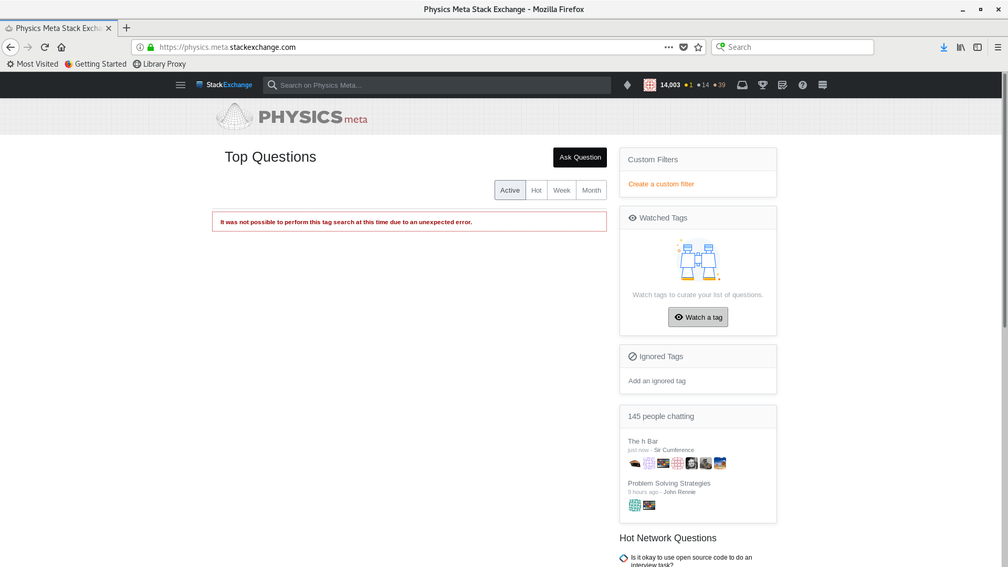Viewport: 1008px width, 567px height.
Task: Click the review queues icon
Action: [783, 85]
